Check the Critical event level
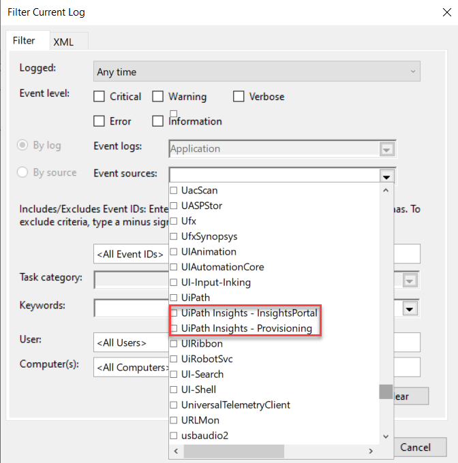The width and height of the screenshot is (458, 463). click(99, 97)
